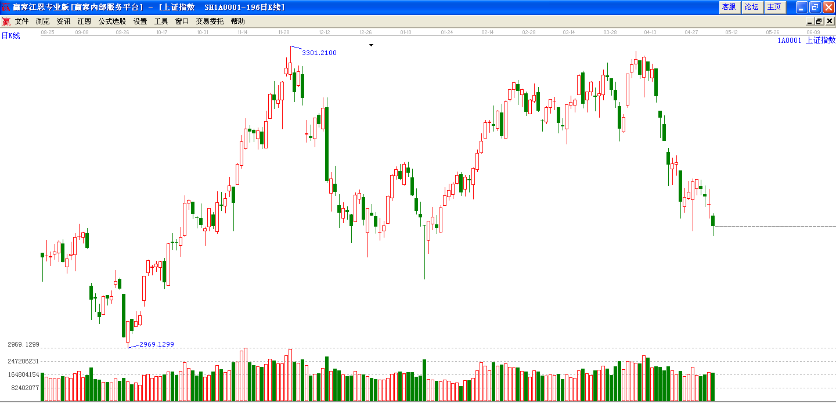Click the 06-09 date on the time axis
This screenshot has width=836, height=404.
tap(813, 32)
